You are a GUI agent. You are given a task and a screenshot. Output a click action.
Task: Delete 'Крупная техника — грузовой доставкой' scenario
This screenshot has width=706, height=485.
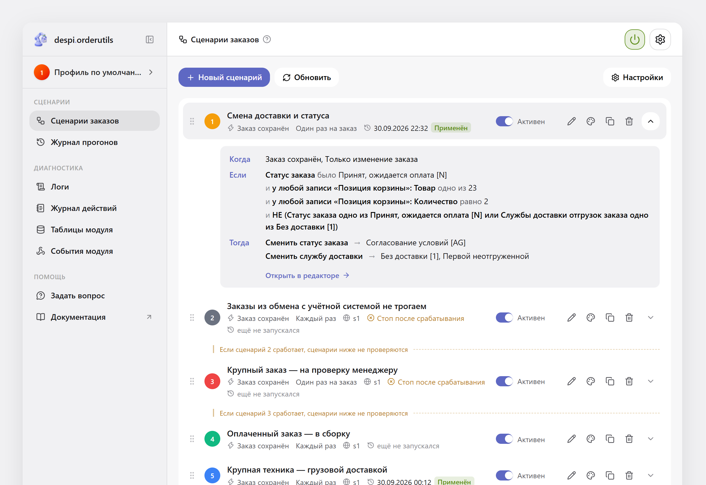coord(629,476)
